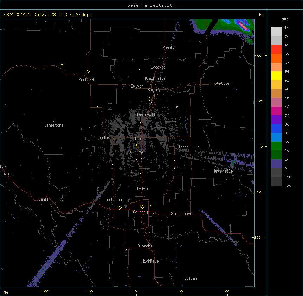The height and width of the screenshot is (296, 303).
Task: Click the Innisfail city label
Action: (146, 115)
